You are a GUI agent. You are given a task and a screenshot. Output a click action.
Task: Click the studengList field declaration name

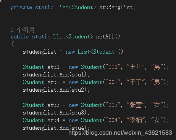[116, 8]
